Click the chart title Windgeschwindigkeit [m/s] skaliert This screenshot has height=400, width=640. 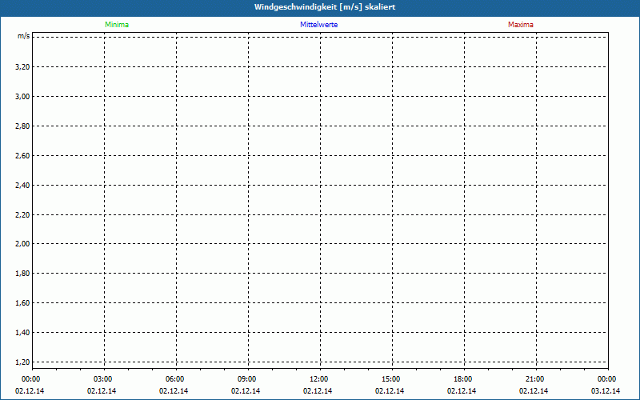[x=325, y=7]
